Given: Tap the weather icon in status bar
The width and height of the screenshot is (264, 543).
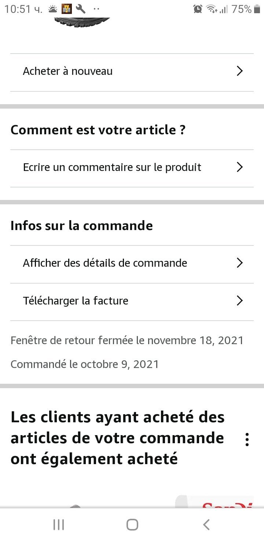Looking at the screenshot, I should point(53,9).
